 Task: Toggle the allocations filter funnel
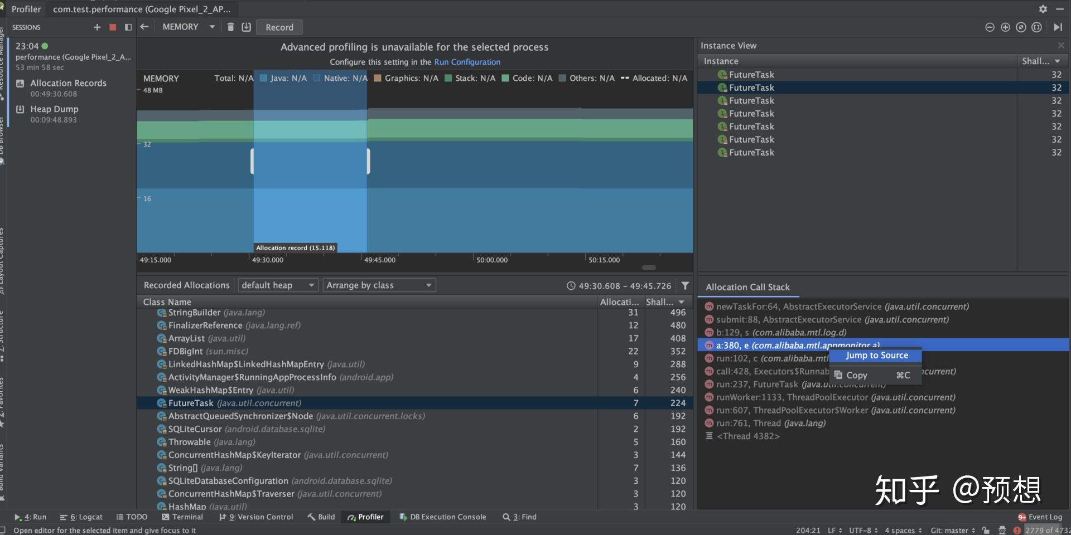685,285
